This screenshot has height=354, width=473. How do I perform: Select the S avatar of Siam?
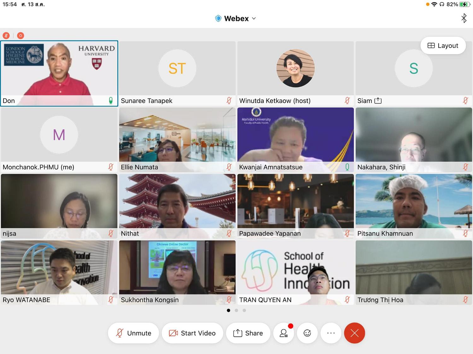414,68
